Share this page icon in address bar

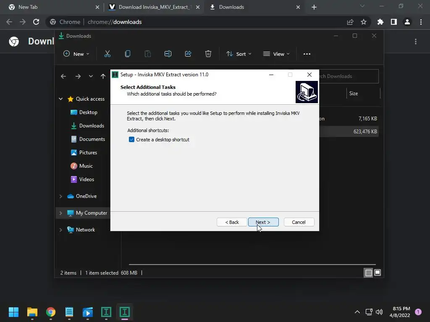pyautogui.click(x=350, y=22)
